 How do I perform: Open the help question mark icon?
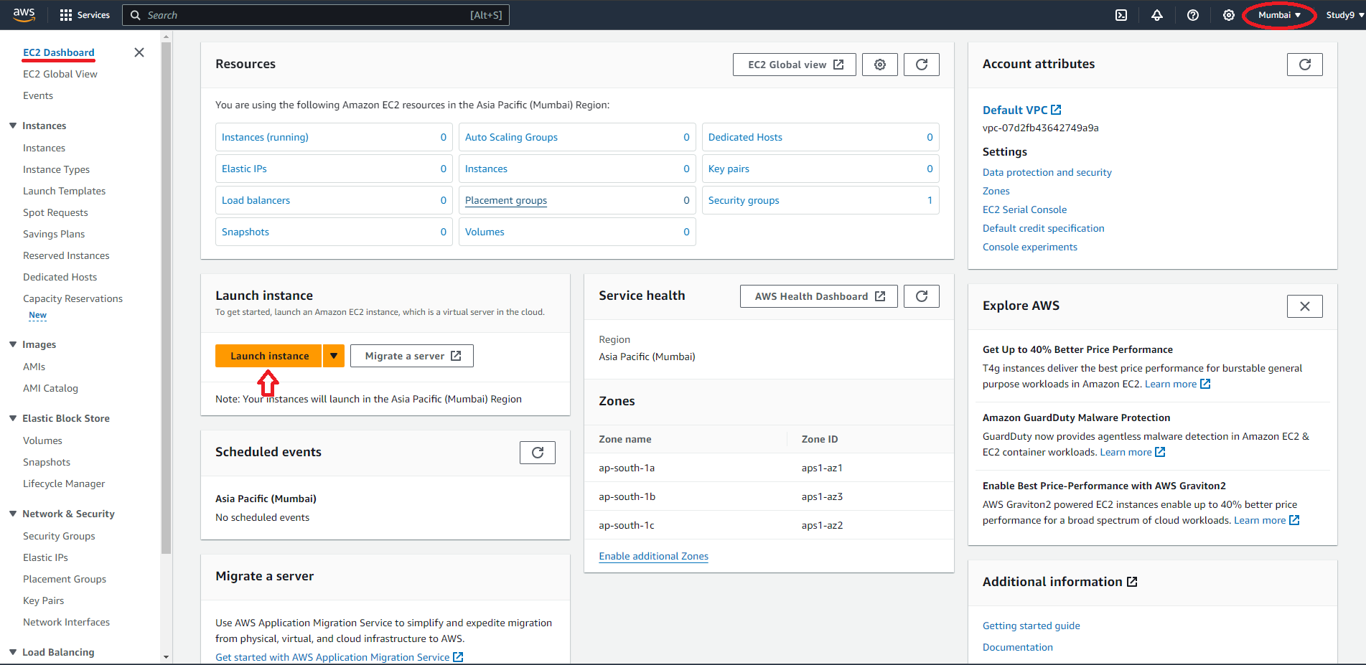(x=1193, y=15)
